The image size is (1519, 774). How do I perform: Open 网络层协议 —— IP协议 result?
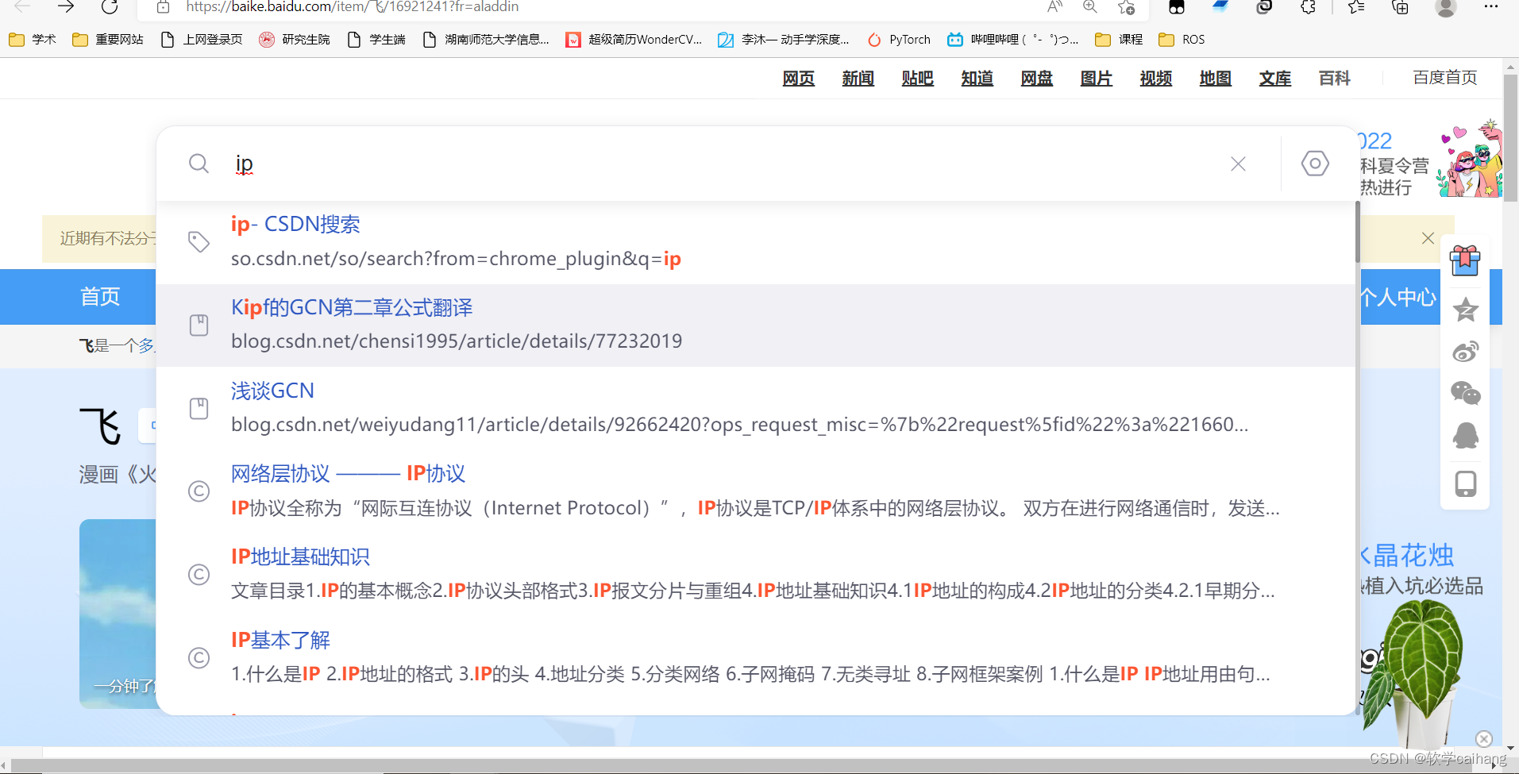click(x=348, y=474)
